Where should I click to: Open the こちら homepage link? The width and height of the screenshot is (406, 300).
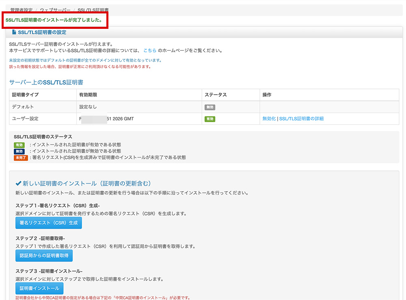150,50
